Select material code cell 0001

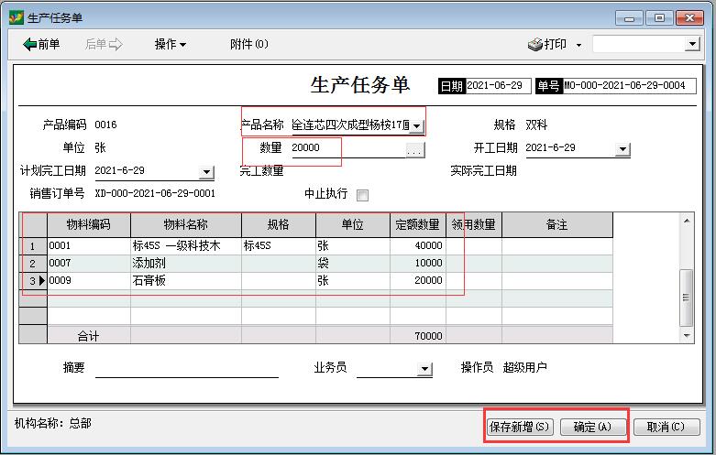[x=89, y=246]
